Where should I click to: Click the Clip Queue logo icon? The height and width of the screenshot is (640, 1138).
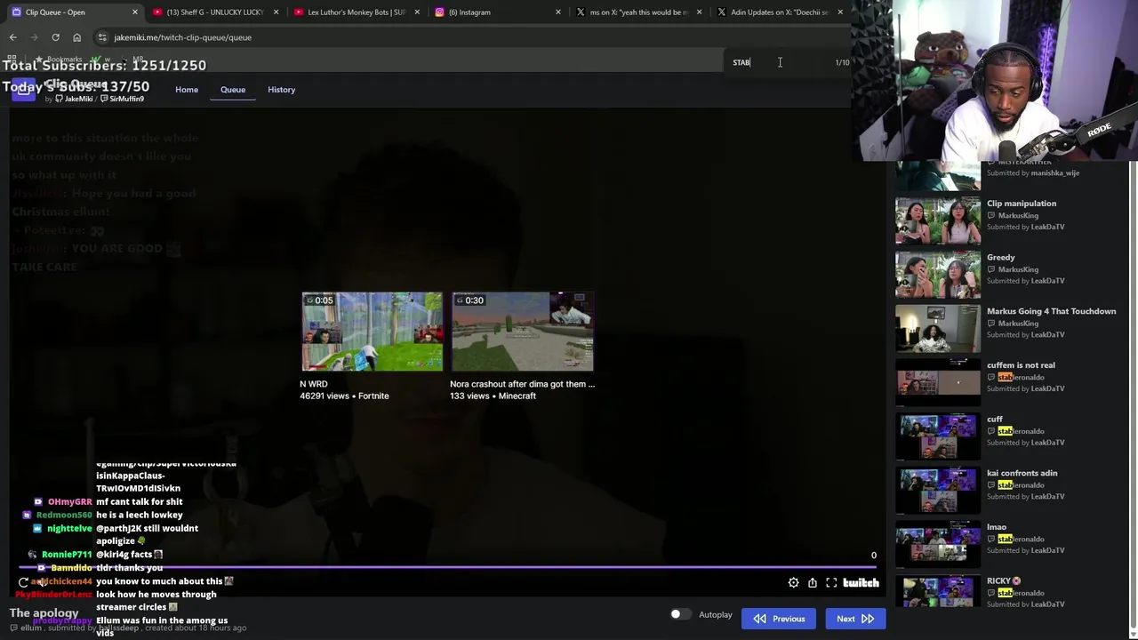[24, 90]
